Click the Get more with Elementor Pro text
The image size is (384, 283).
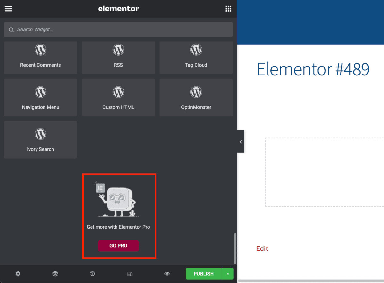click(x=118, y=227)
